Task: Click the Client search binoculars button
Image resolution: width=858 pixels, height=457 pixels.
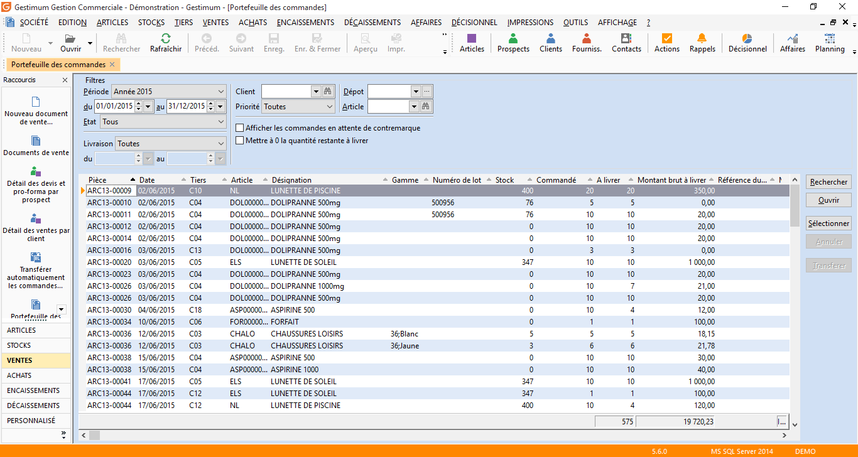Action: pos(327,92)
